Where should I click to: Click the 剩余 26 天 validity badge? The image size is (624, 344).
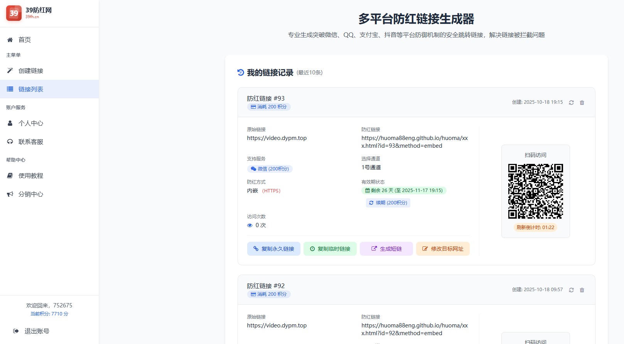point(404,191)
